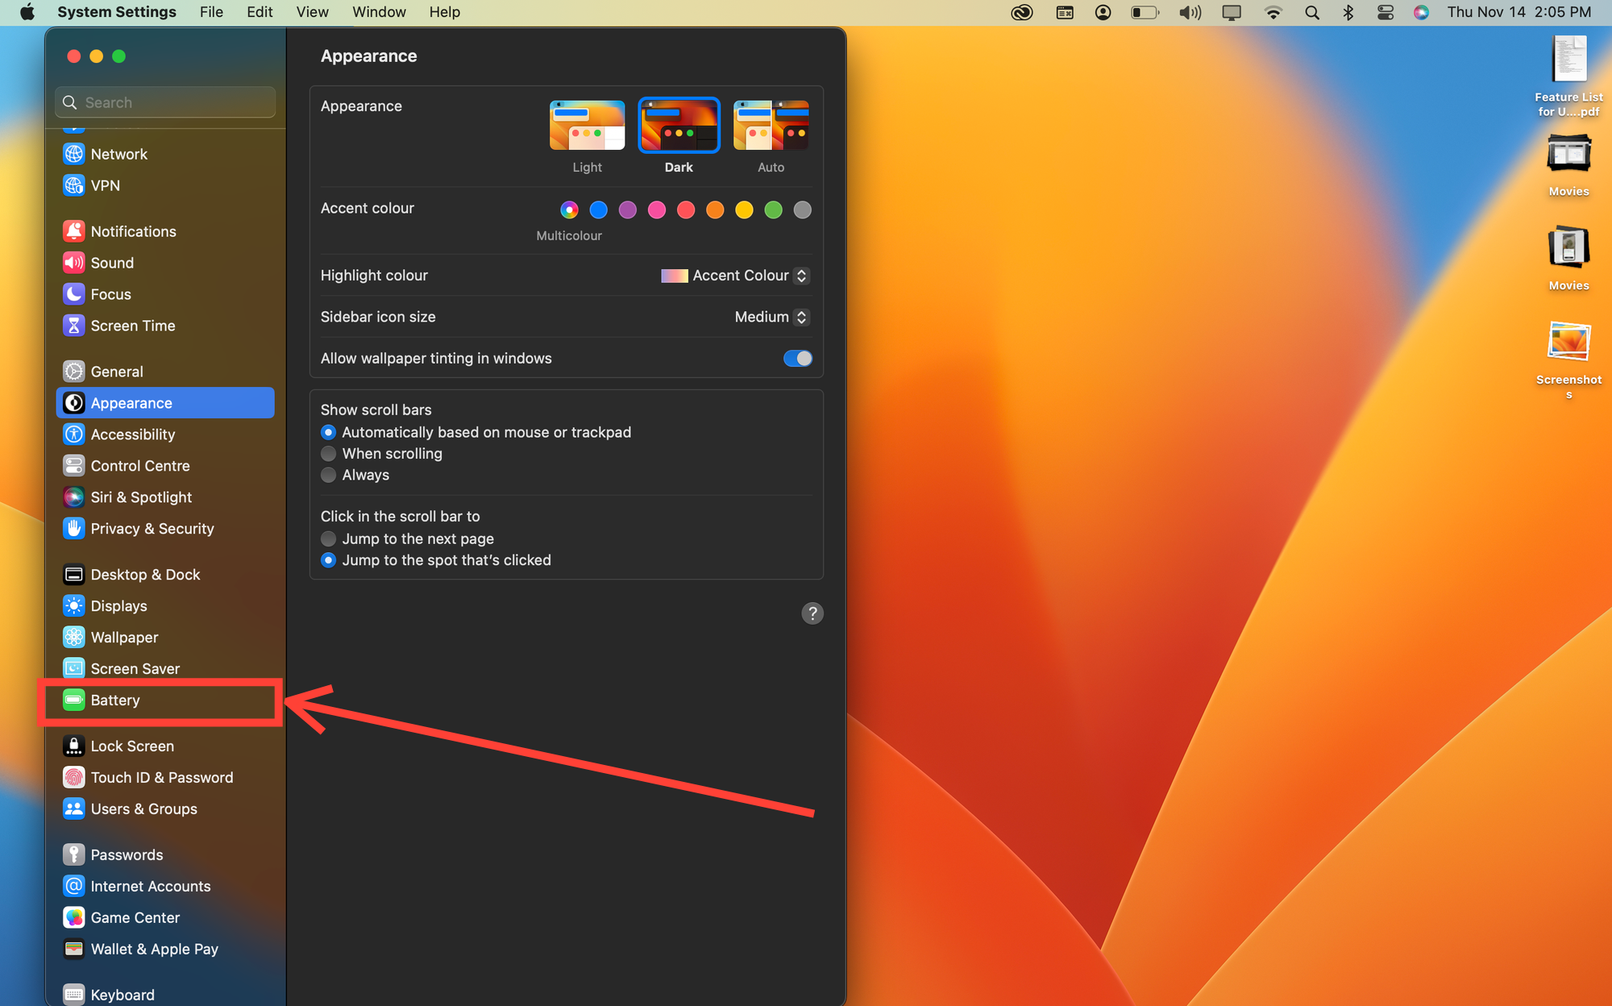Open Wallpaper settings in sidebar
Image resolution: width=1612 pixels, height=1006 pixels.
click(x=124, y=637)
